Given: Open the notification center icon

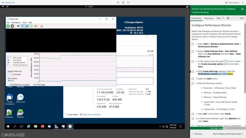Looking at the screenshot, I should (180, 126).
